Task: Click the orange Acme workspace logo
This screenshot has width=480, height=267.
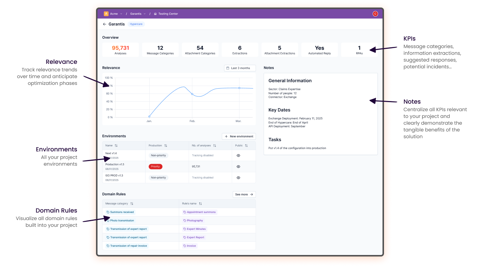Action: coord(106,14)
